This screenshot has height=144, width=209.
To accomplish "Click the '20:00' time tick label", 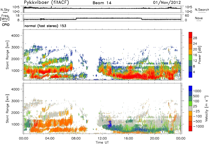I will [x=154, y=139].
